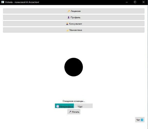Click the blue arrow icon on Чат button
Screen dimensions: 148x129
pos(142,120)
